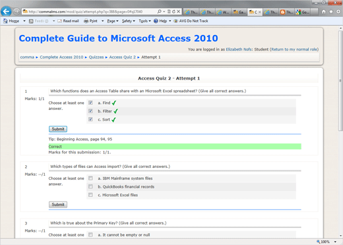Click the Help question mark icon

pyautogui.click(x=156, y=21)
